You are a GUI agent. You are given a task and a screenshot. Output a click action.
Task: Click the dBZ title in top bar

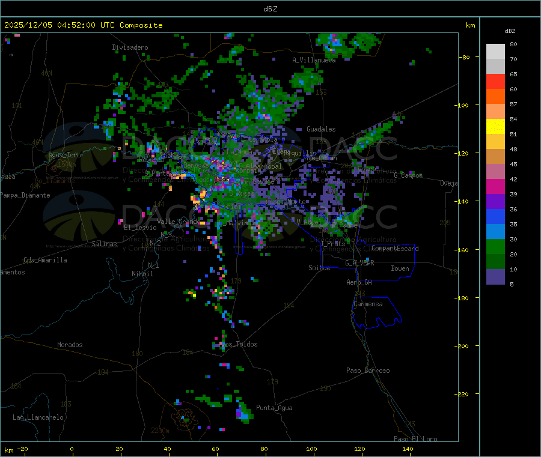click(x=270, y=9)
